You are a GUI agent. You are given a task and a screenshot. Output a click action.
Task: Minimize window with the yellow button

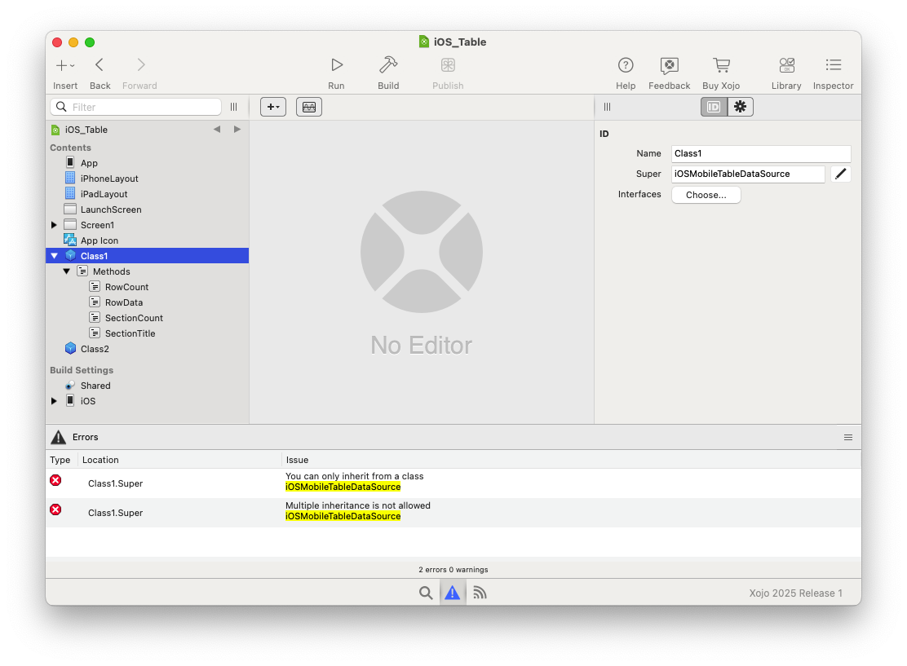[73, 42]
